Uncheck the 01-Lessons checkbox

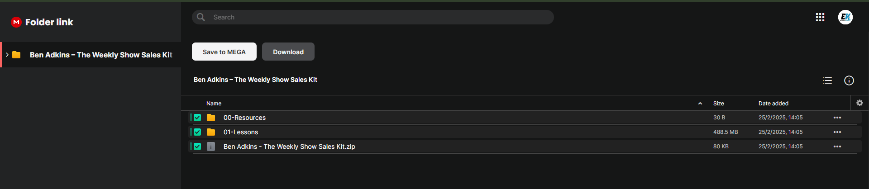click(197, 132)
